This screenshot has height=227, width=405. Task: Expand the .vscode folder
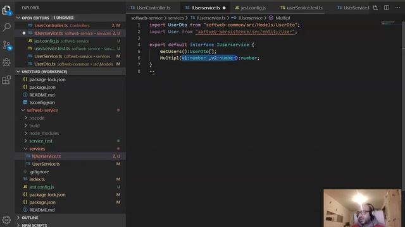pyautogui.click(x=25, y=118)
